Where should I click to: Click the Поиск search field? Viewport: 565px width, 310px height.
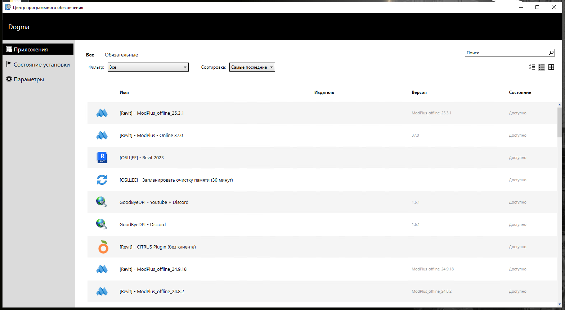tap(506, 53)
